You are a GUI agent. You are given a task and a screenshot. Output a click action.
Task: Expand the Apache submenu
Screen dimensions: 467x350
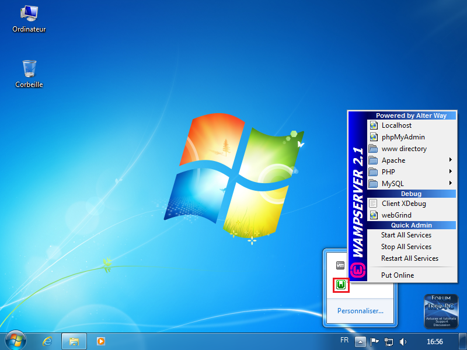412,160
